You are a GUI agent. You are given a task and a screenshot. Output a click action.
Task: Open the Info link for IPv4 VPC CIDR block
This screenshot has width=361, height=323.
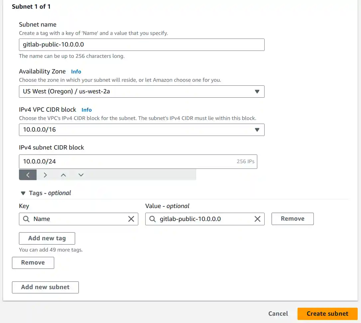[86, 110]
